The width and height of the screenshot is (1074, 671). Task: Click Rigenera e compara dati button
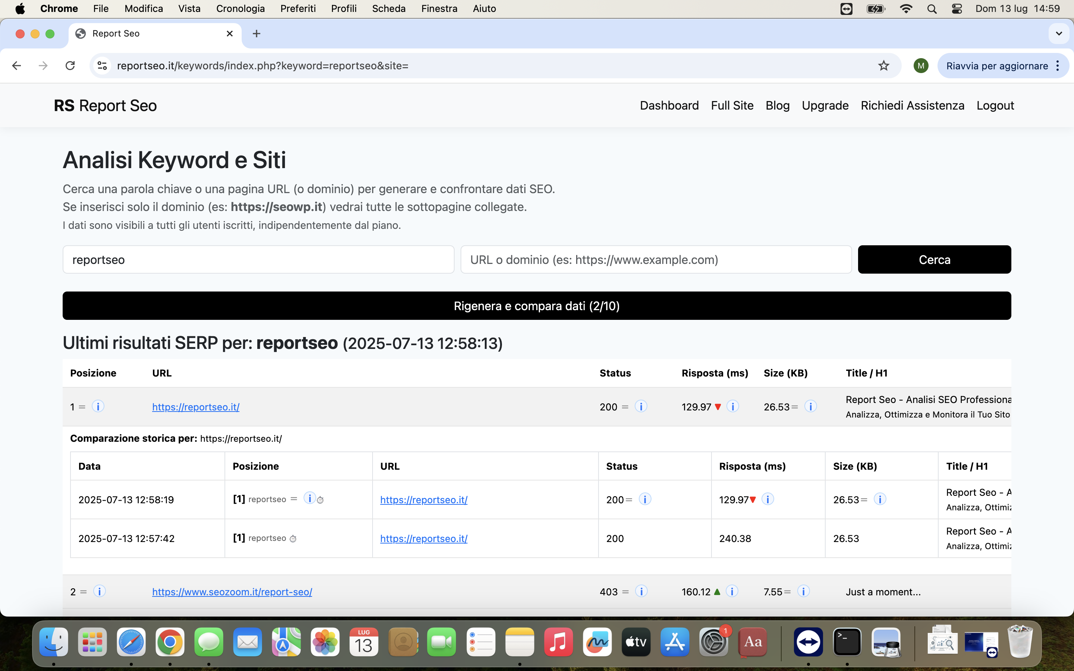point(537,306)
